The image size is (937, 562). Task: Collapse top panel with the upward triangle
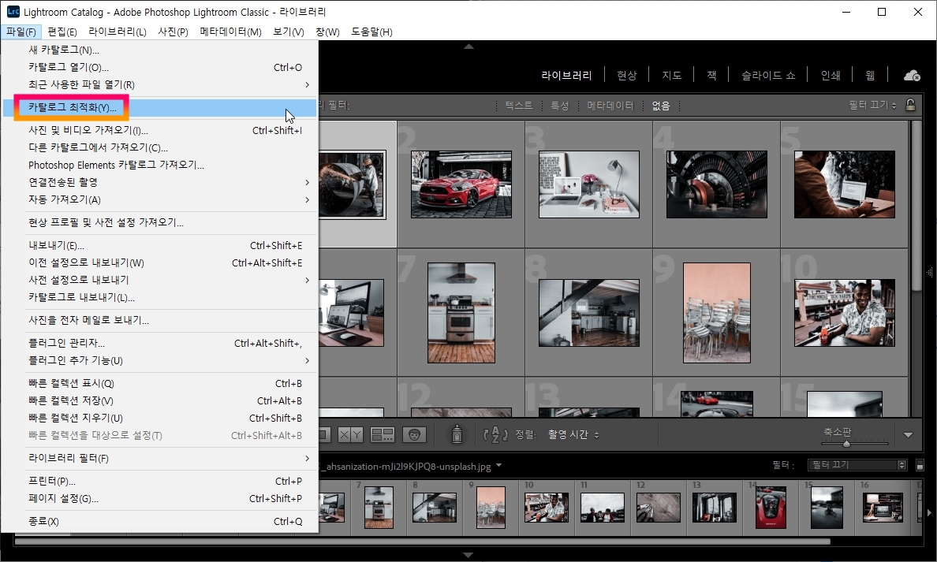click(x=468, y=46)
